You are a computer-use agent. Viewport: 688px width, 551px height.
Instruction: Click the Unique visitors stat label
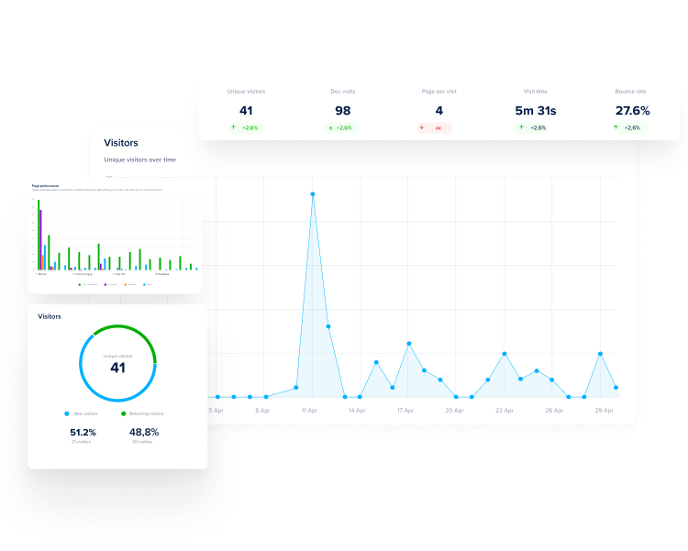tap(246, 92)
